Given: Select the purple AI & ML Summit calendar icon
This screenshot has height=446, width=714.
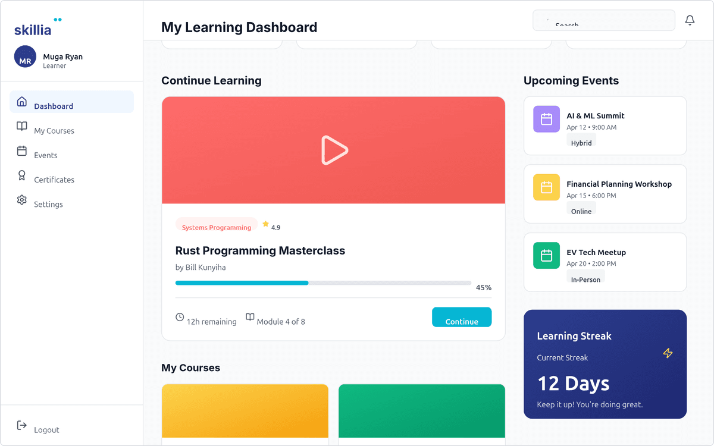Looking at the screenshot, I should [546, 119].
